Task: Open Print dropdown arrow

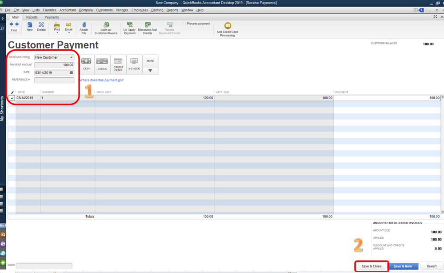Action: point(57,33)
